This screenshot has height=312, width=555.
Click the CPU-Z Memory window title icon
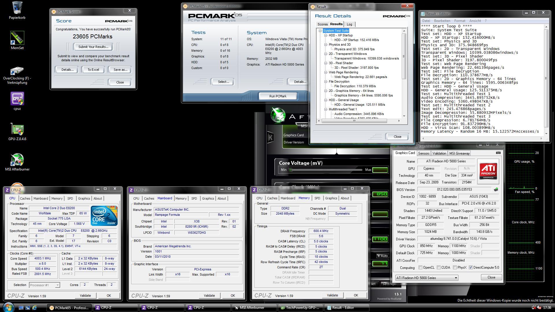pos(254,190)
